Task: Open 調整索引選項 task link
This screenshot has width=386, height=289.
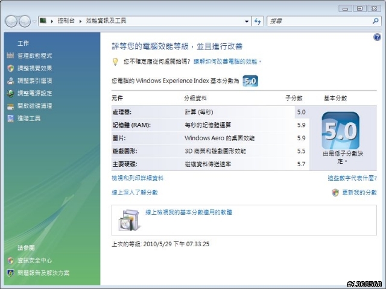Action: (35, 81)
